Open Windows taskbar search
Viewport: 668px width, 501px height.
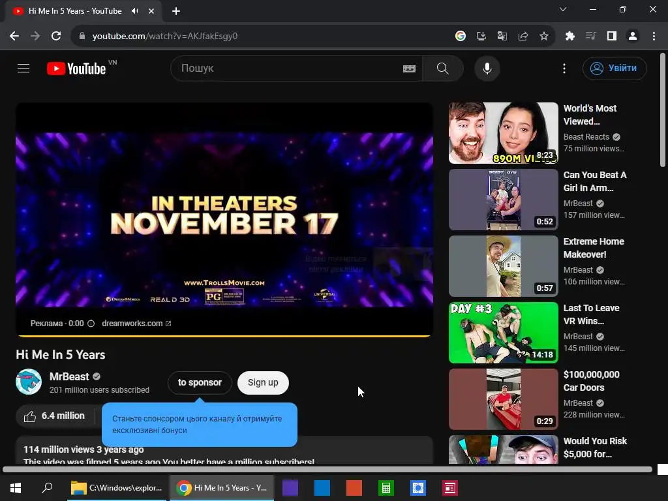tap(47, 488)
